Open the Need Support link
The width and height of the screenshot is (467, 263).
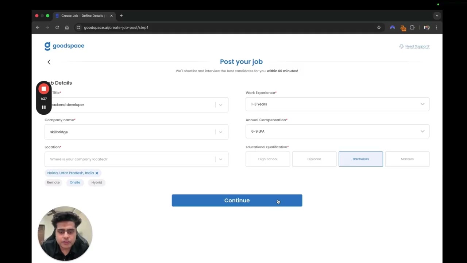tap(417, 46)
